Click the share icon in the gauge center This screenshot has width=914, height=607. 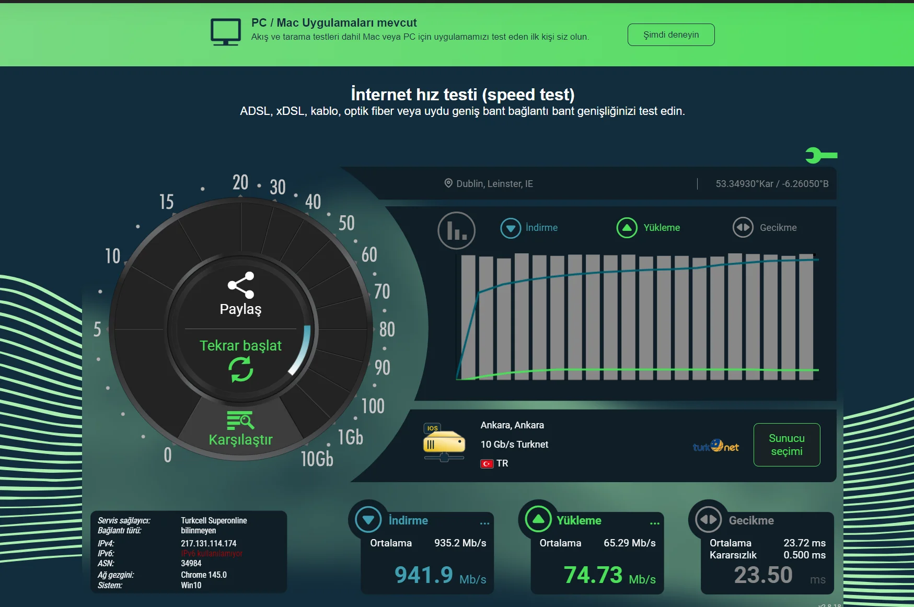241,285
